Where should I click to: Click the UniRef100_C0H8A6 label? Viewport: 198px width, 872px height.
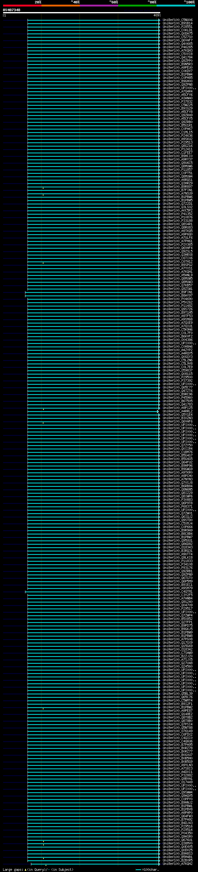pyautogui.click(x=178, y=347)
